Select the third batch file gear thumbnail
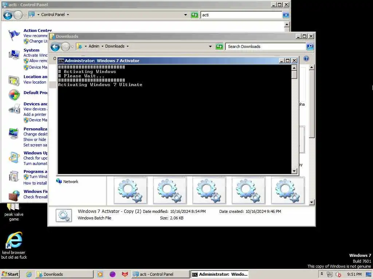 click(x=209, y=190)
